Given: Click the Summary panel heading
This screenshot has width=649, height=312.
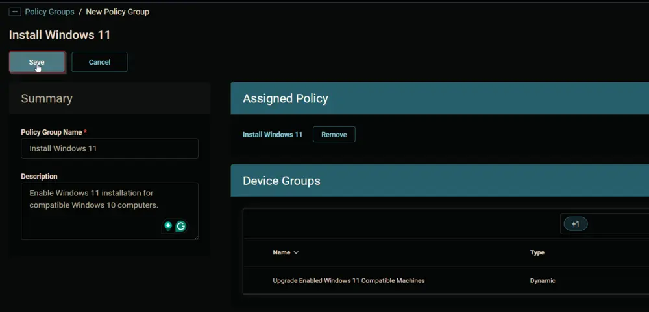Looking at the screenshot, I should coord(47,98).
